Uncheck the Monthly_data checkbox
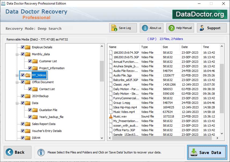The image size is (230, 162). pyautogui.click(x=23, y=54)
